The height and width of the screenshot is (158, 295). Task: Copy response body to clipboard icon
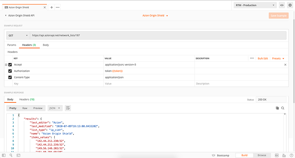pyautogui.click(x=277, y=108)
